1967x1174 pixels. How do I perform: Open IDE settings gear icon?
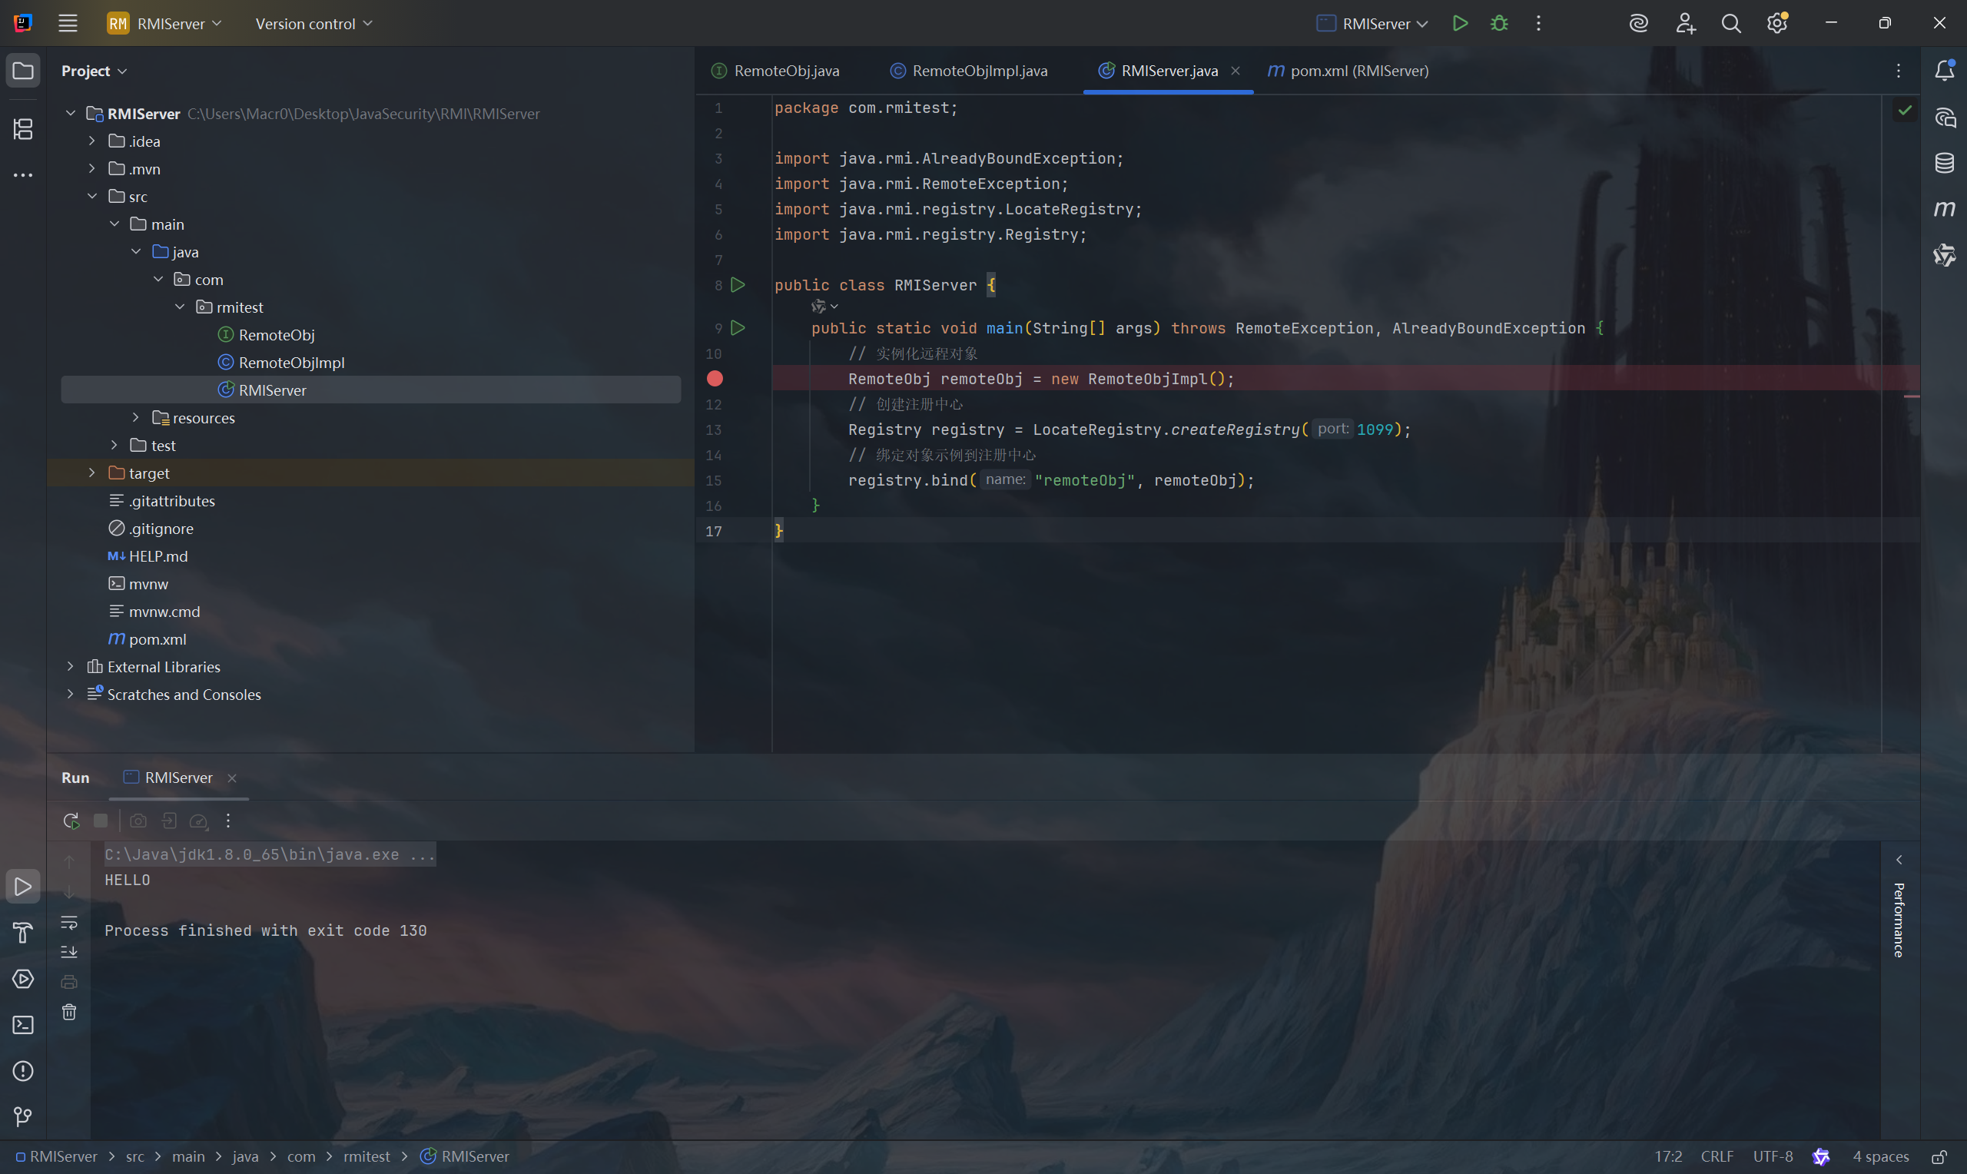(1777, 24)
